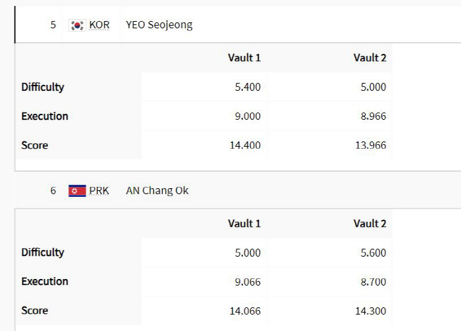Click Vault 1 header in YEO Seojeong's table

[244, 58]
